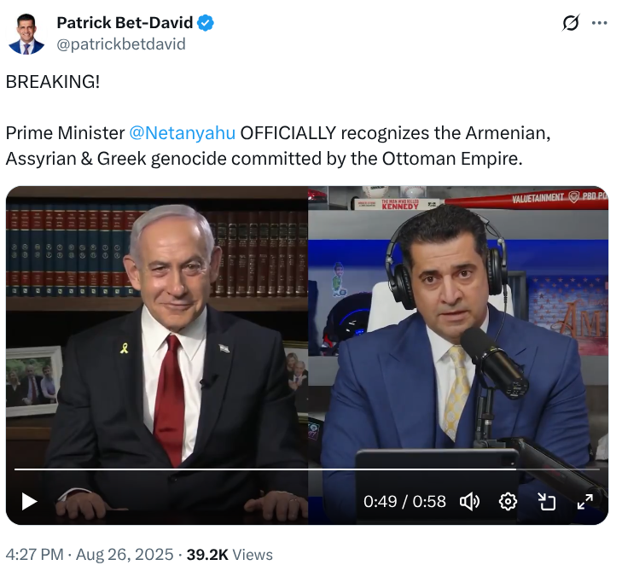Click the @patrickbetdavid handle
The width and height of the screenshot is (622, 571).
(121, 44)
